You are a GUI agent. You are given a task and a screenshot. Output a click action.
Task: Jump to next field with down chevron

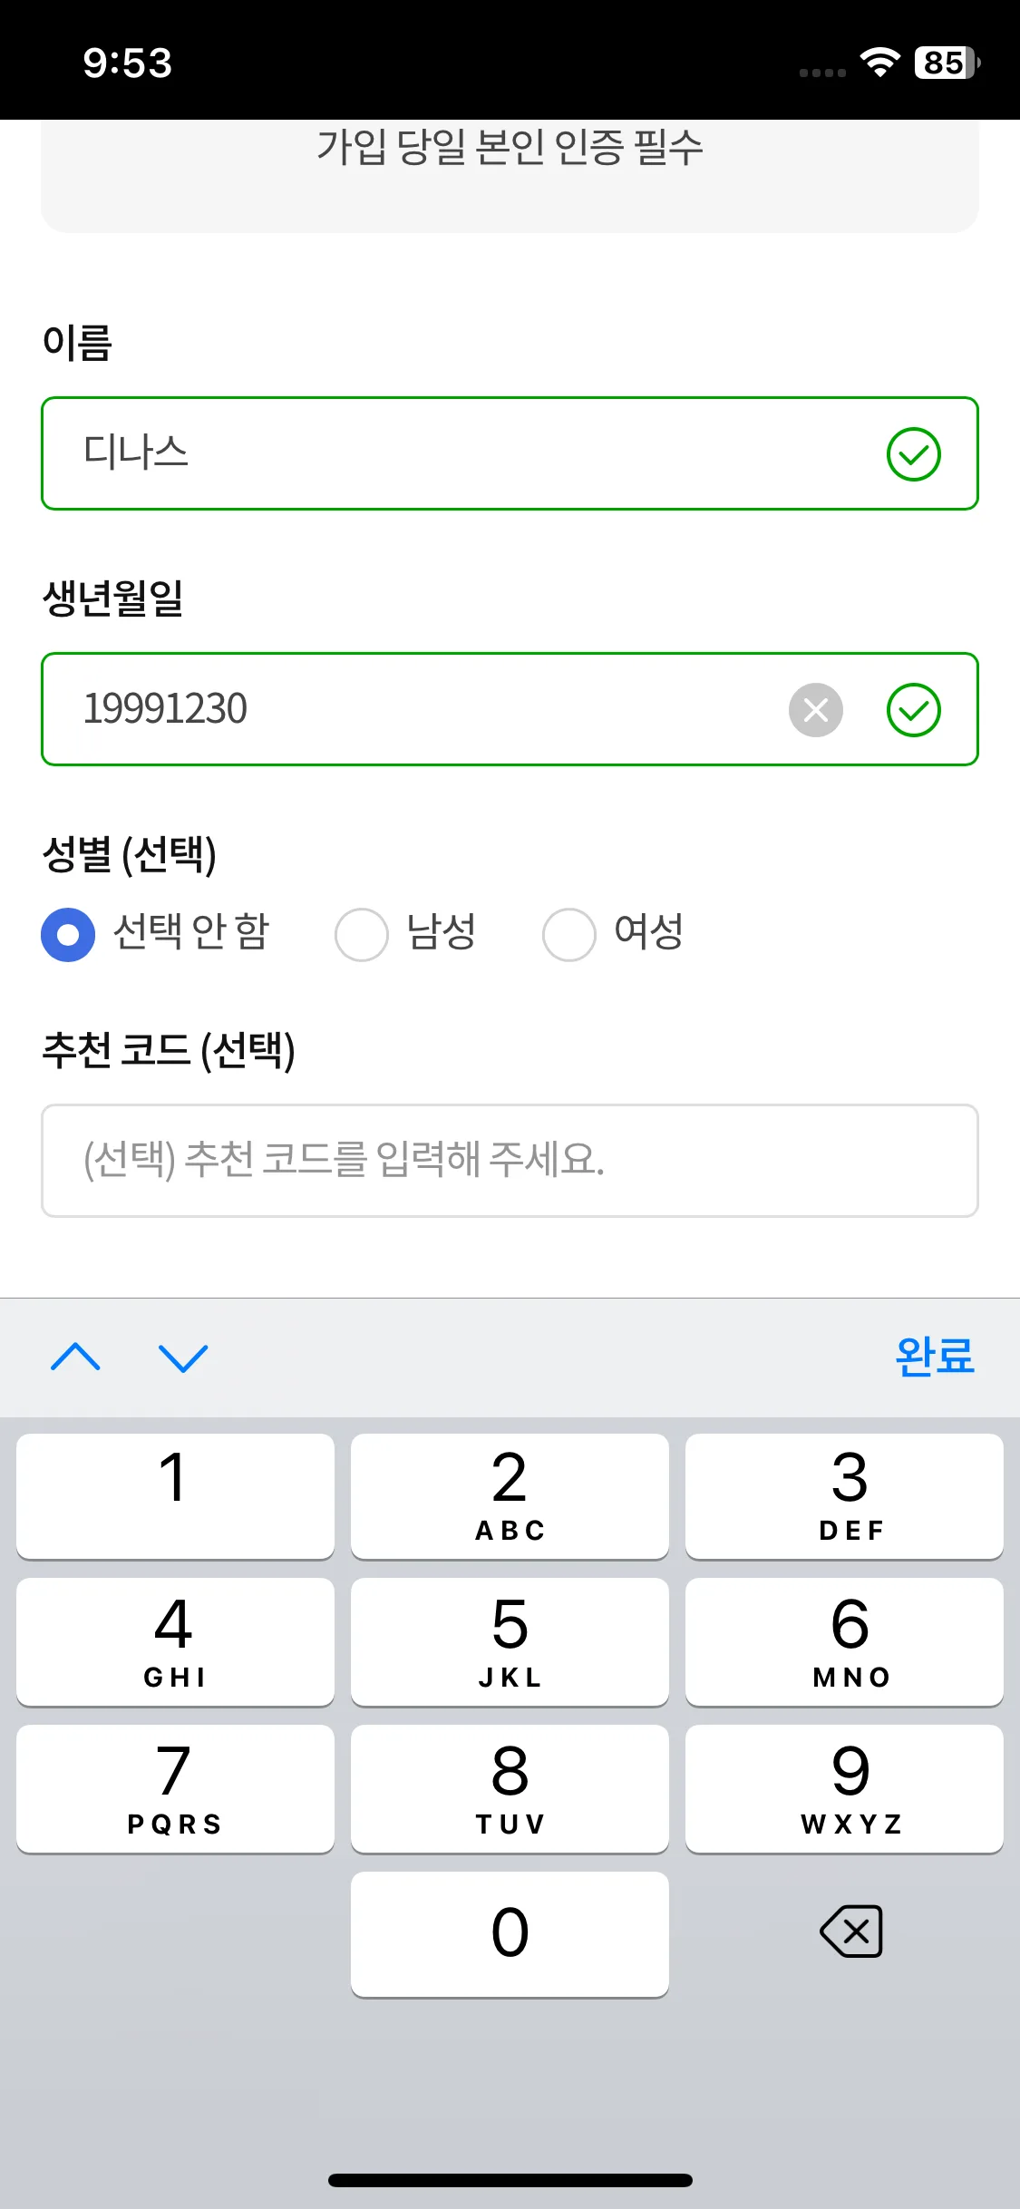tap(183, 1358)
